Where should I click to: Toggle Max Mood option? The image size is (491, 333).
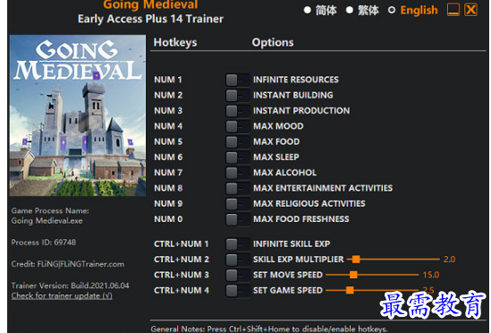(x=237, y=126)
